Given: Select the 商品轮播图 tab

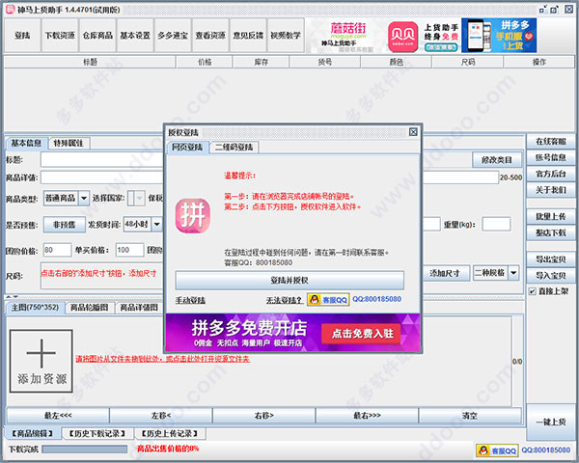Looking at the screenshot, I should pos(90,308).
